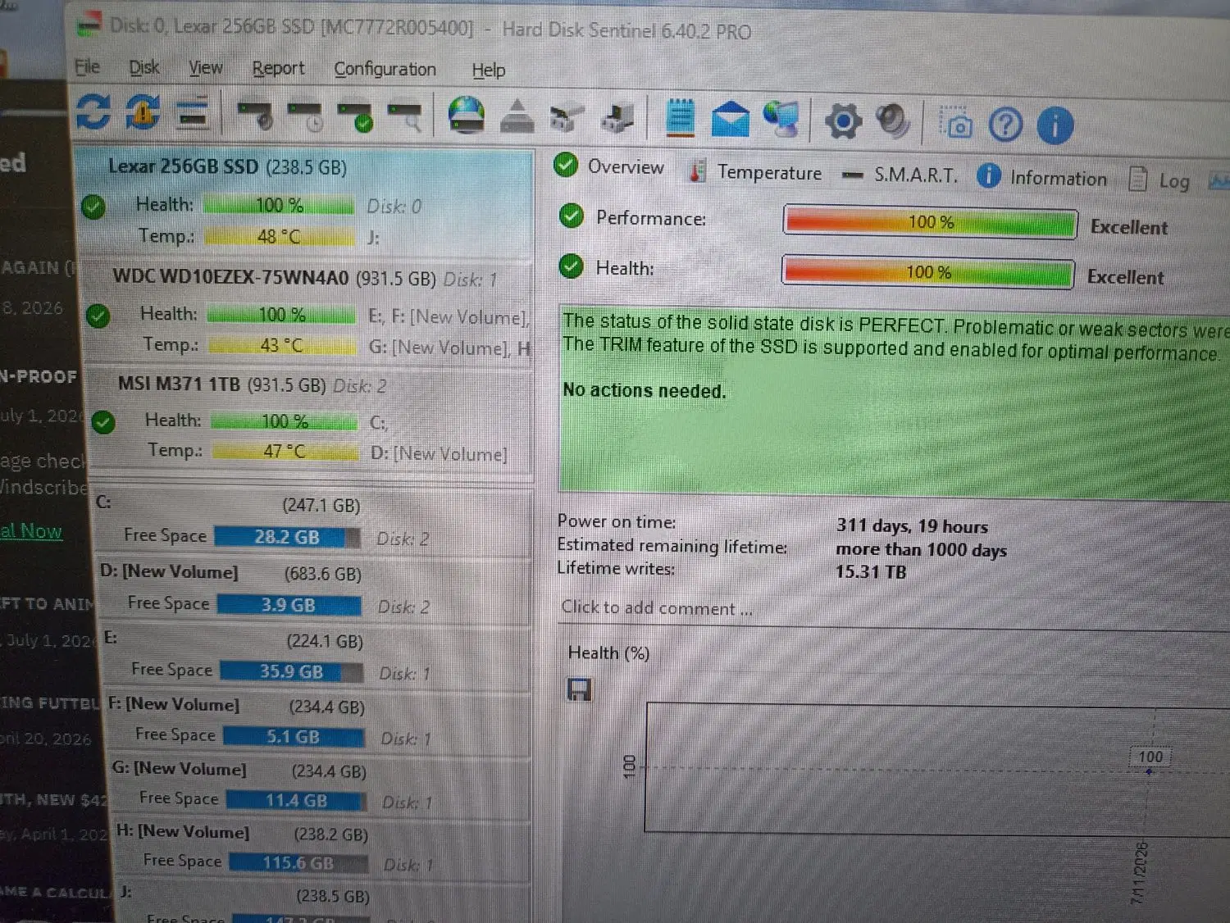The width and height of the screenshot is (1230, 923).
Task: Click the green status check for WDC disk
Action: coord(98,316)
